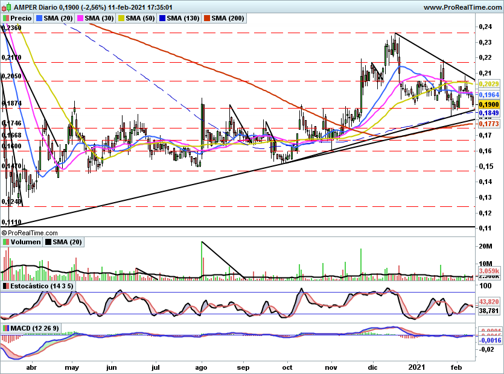Click the Estocástico indicator icon
The height and width of the screenshot is (374, 504).
(x=5, y=286)
